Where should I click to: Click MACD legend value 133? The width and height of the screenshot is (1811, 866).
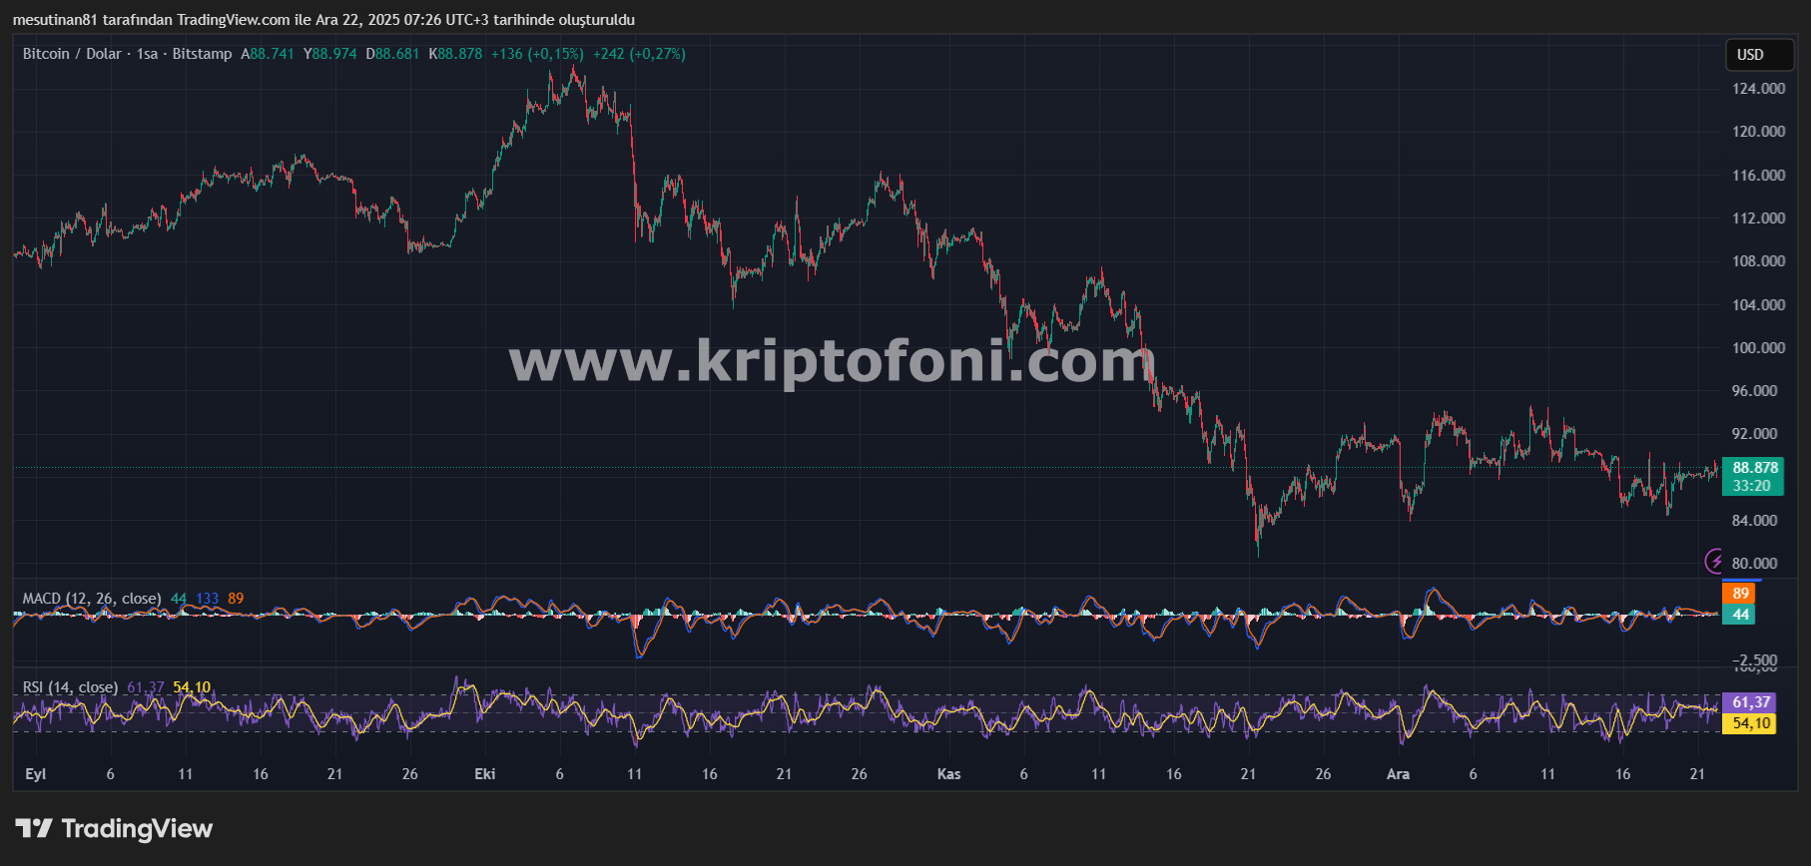[207, 599]
